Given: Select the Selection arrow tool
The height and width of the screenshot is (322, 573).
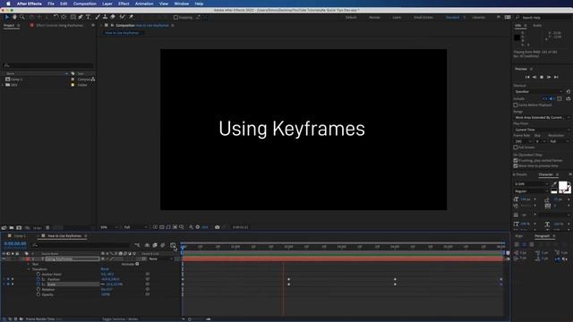Looking at the screenshot, I should click(x=6, y=17).
